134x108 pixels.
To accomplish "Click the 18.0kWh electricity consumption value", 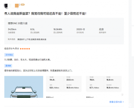I will [x=58, y=29].
